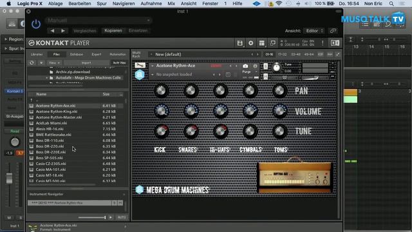Open Spotlight search magnifier in menu bar
Screen dimensions: 412x232
[x=391, y=4]
